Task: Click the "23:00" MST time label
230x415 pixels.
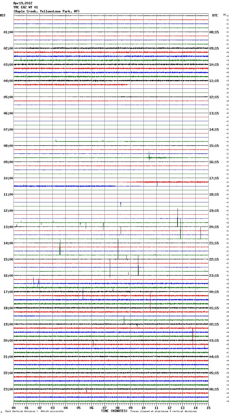Action: (x=8, y=389)
